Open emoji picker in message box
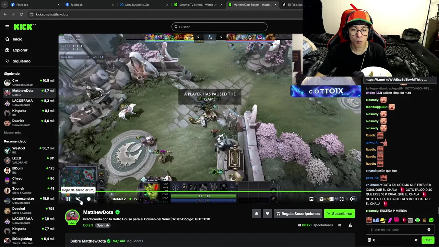This screenshot has height=247, width=439. pyautogui.click(x=429, y=230)
